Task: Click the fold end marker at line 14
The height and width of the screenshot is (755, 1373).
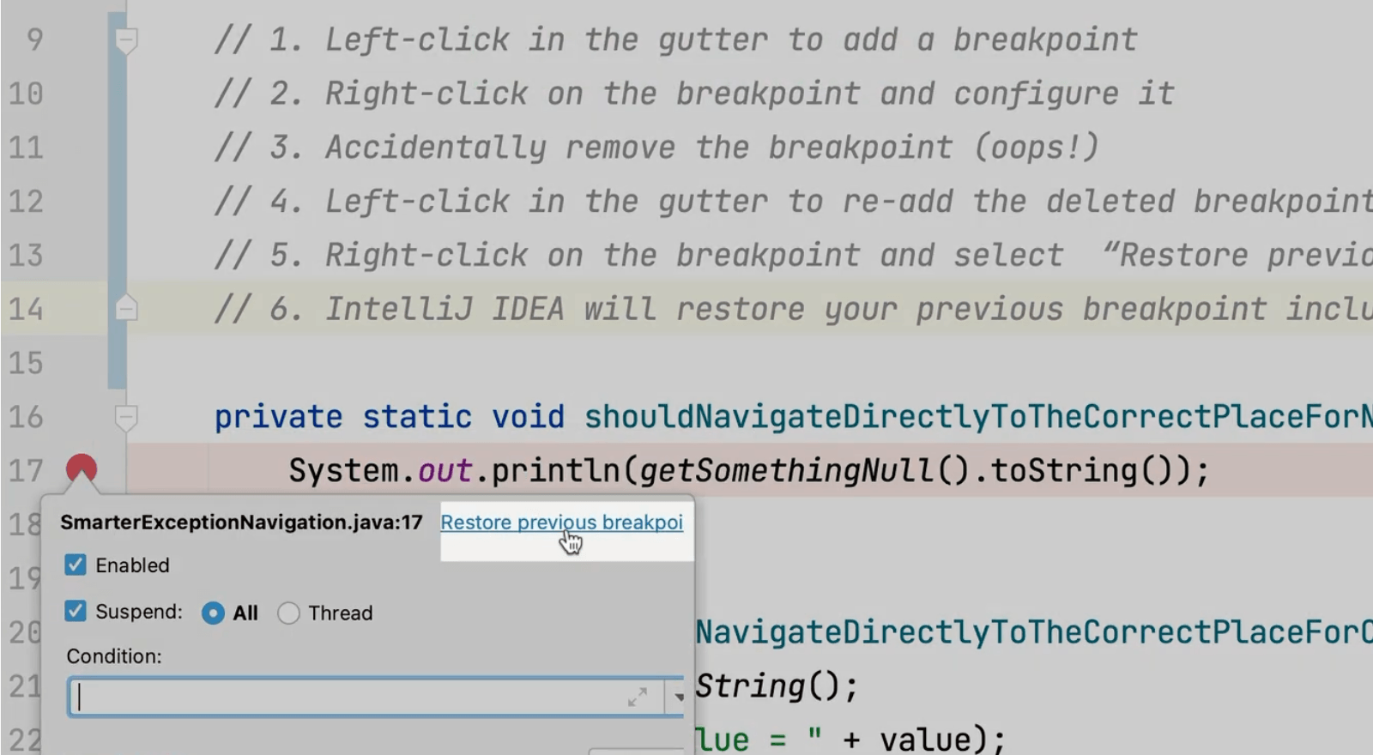Action: pyautogui.click(x=126, y=308)
